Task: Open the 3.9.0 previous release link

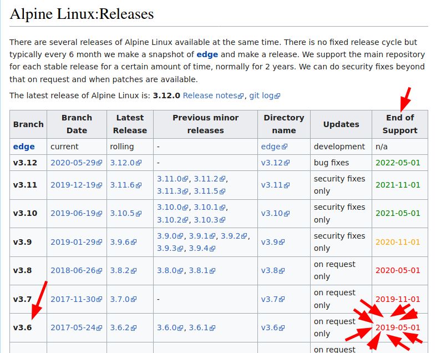Action: [170, 236]
